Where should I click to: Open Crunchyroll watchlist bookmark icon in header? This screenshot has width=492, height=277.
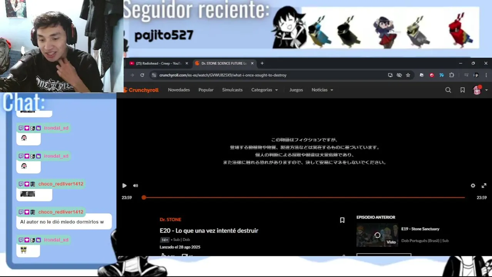pos(462,90)
